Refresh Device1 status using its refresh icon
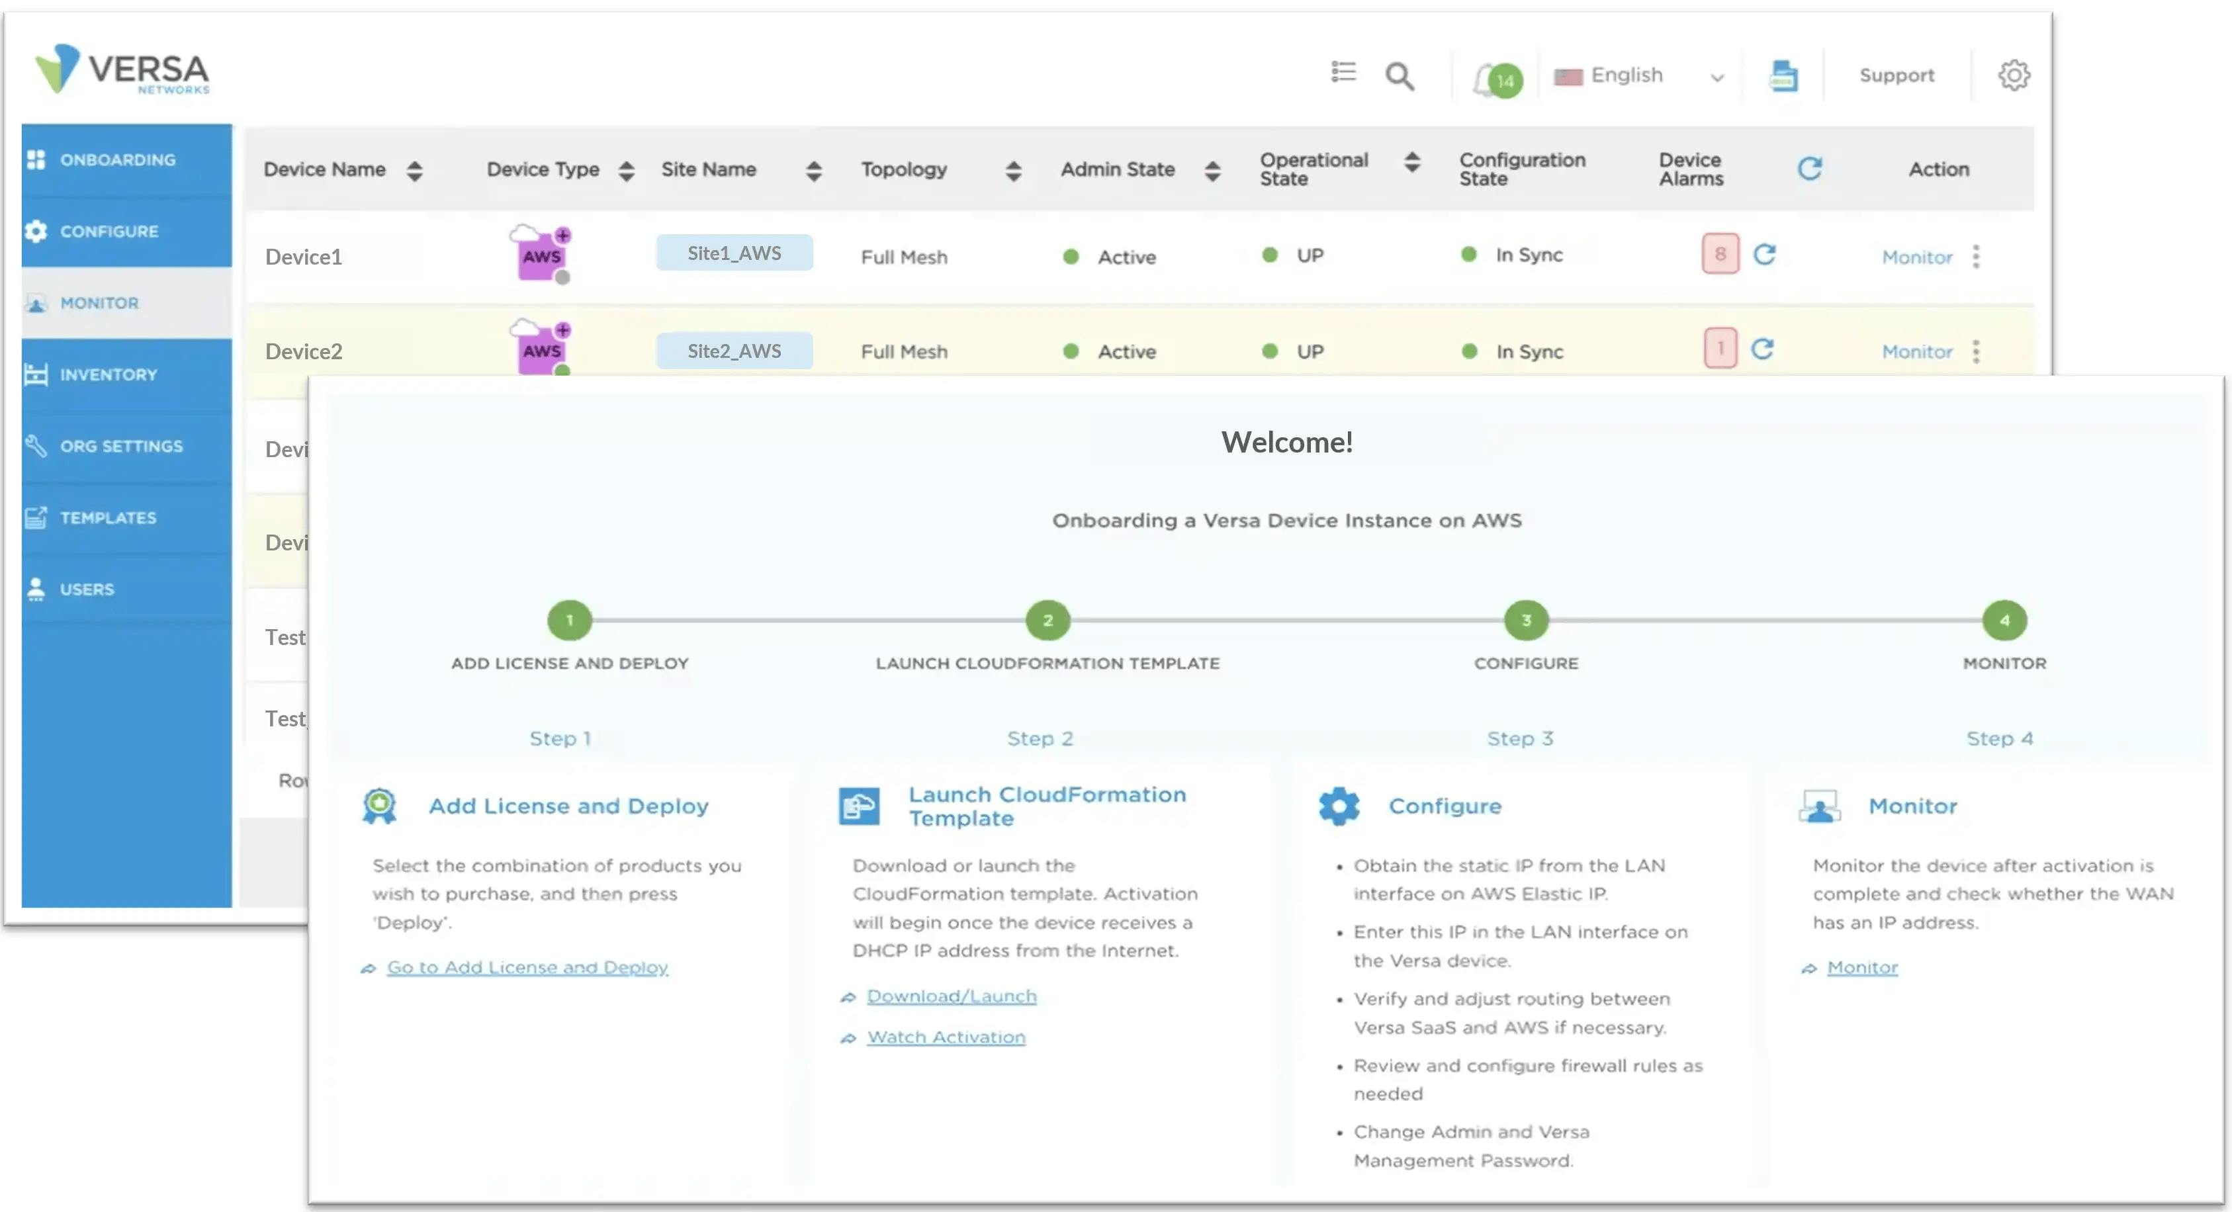Image resolution: width=2232 pixels, height=1212 pixels. (1765, 255)
